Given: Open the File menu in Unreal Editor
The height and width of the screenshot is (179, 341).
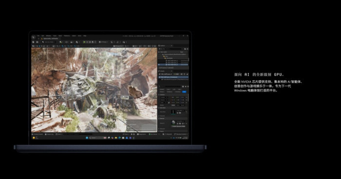Looking at the screenshot, I should [38, 36].
